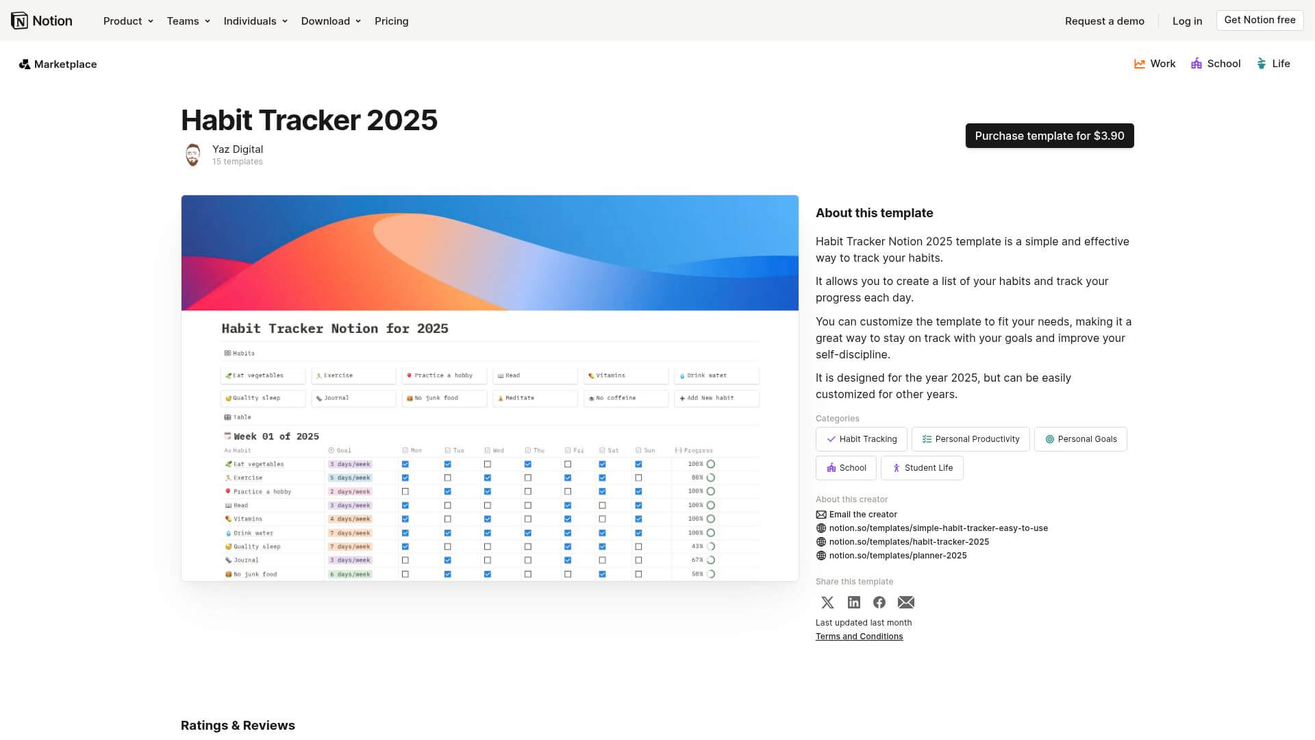Open the Download dropdown chevron
This screenshot has width=1315, height=740.
tap(358, 21)
